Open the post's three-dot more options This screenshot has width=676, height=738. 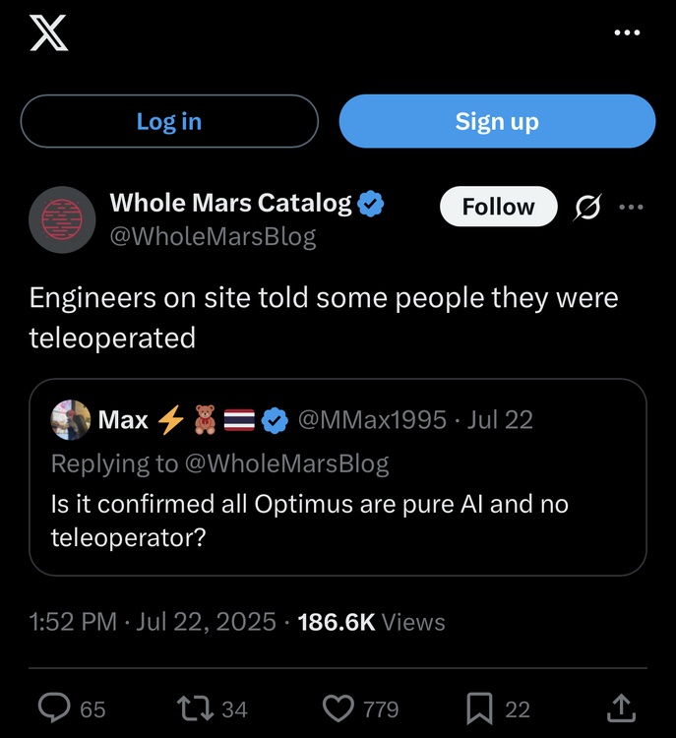pos(631,207)
